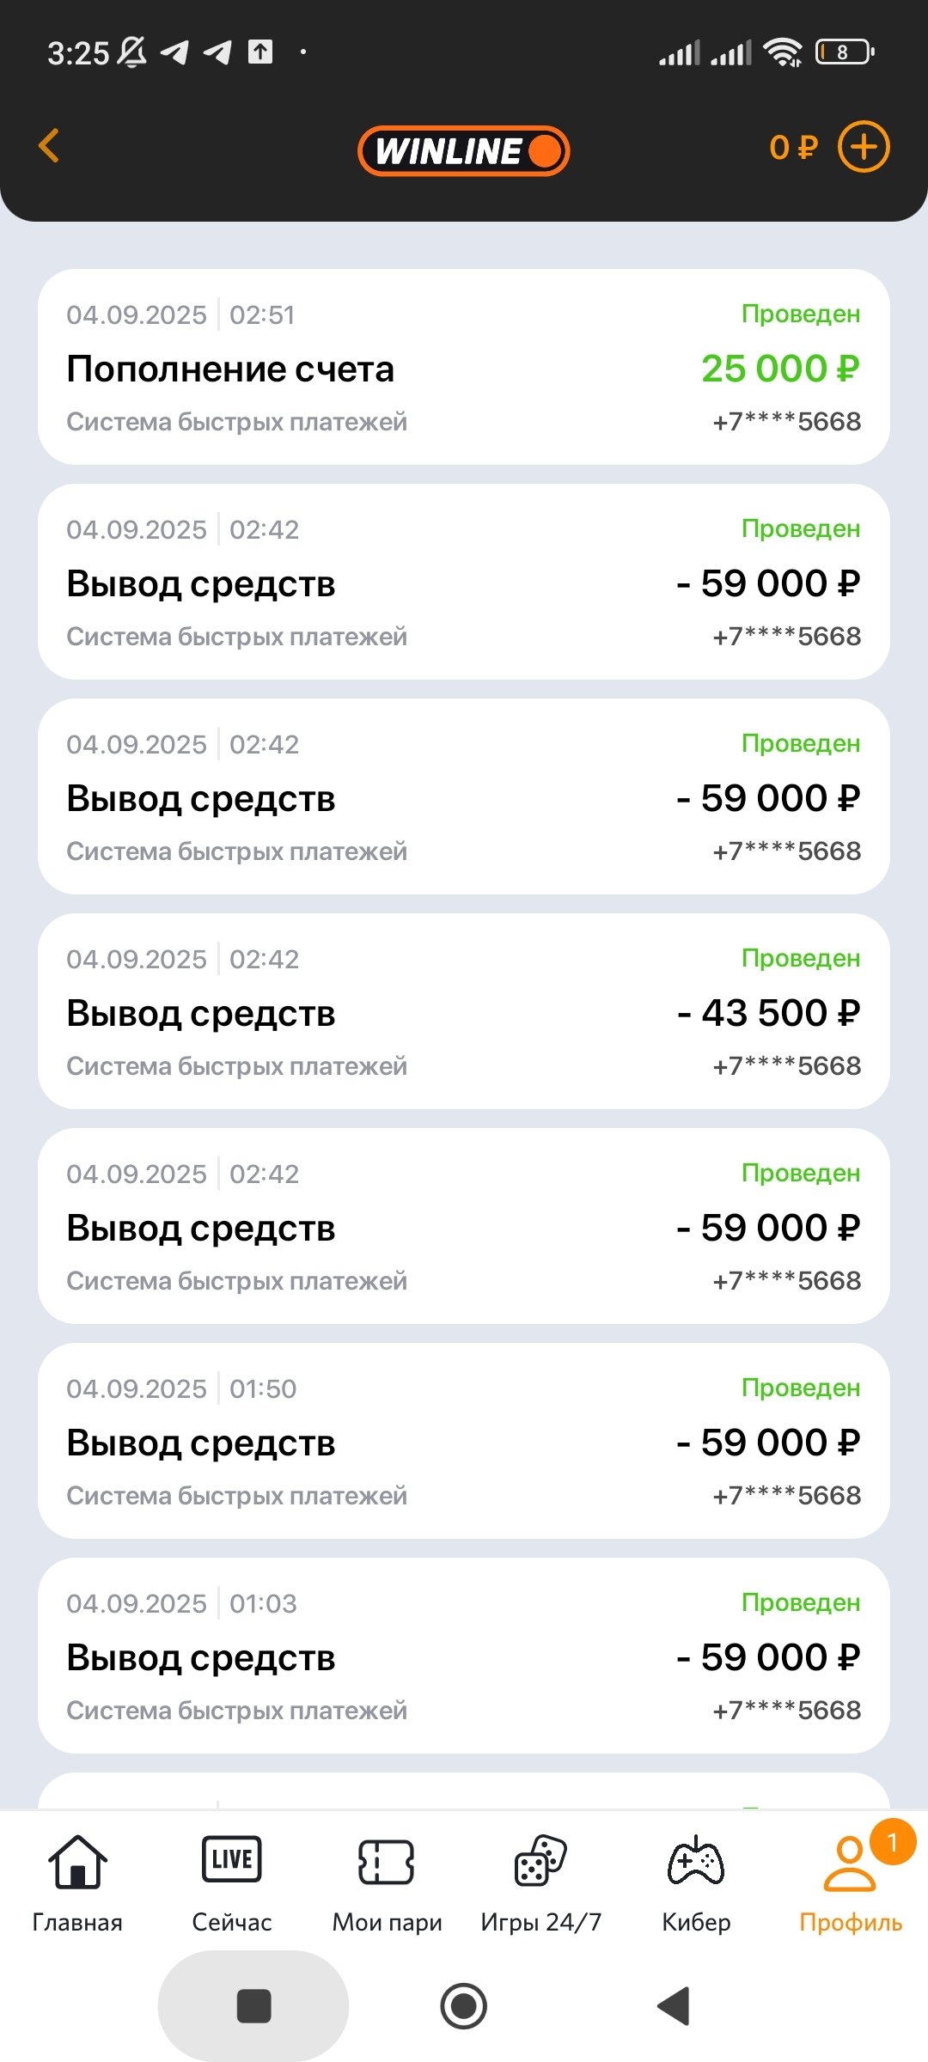928x2062 pixels.
Task: Tap the orange back arrow
Action: 50,146
